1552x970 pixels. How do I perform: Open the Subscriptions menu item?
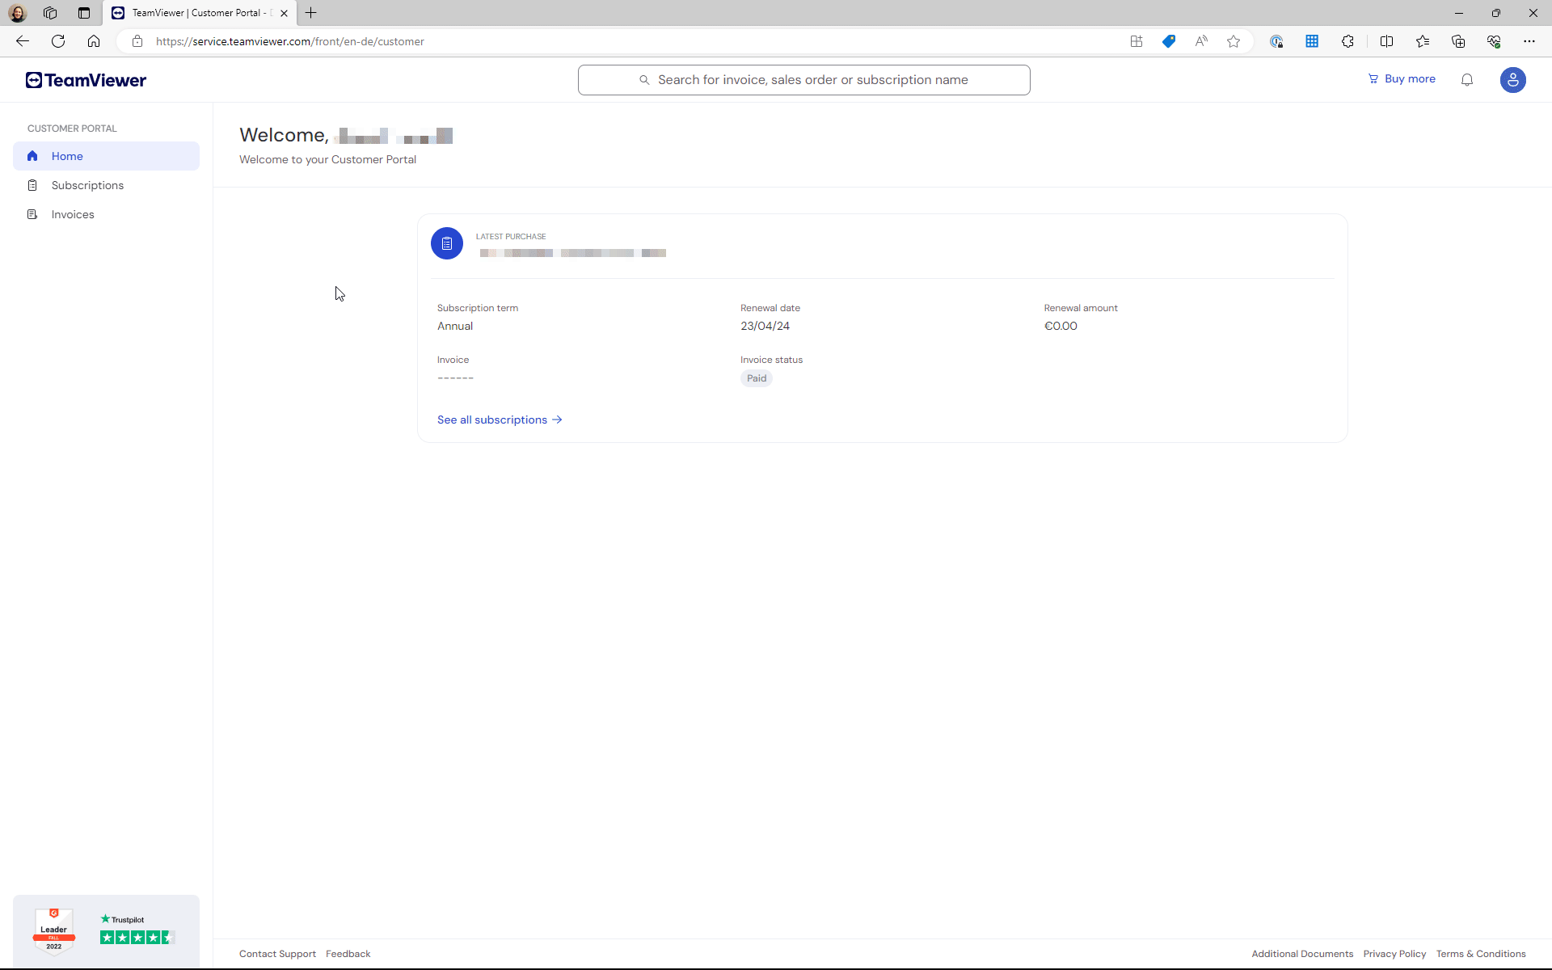[87, 184]
